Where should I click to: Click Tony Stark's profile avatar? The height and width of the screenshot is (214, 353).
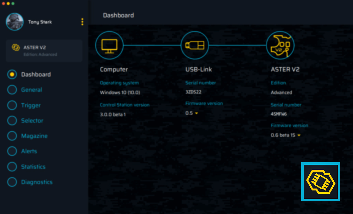coord(15,22)
